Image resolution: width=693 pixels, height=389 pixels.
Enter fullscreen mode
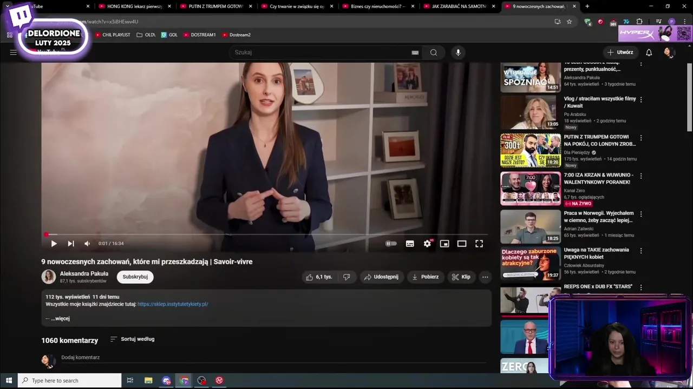click(479, 244)
